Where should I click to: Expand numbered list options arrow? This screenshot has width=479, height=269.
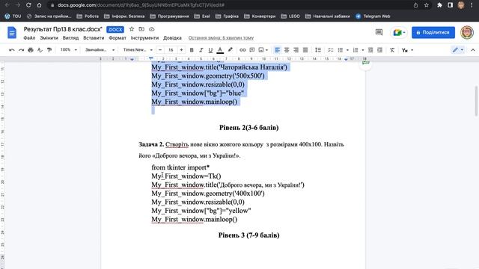point(362,50)
